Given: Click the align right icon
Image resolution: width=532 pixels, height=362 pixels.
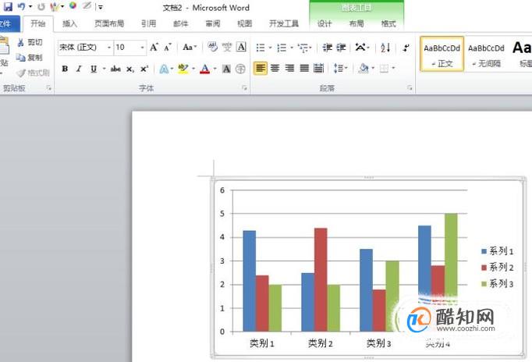Looking at the screenshot, I should point(289,68).
